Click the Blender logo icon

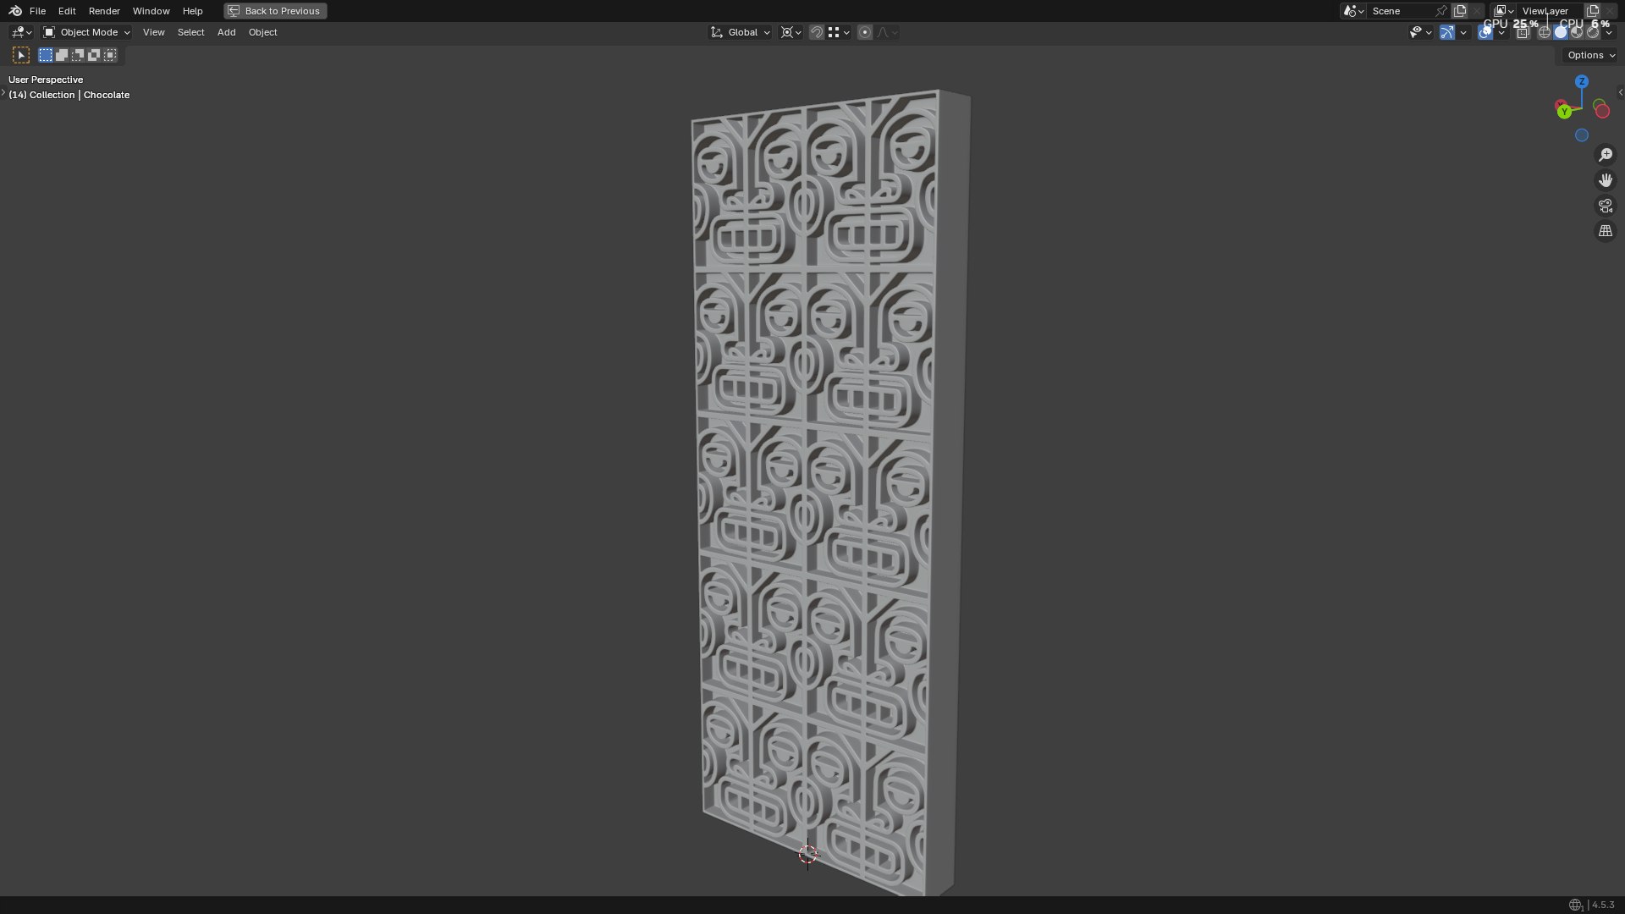pyautogui.click(x=15, y=11)
